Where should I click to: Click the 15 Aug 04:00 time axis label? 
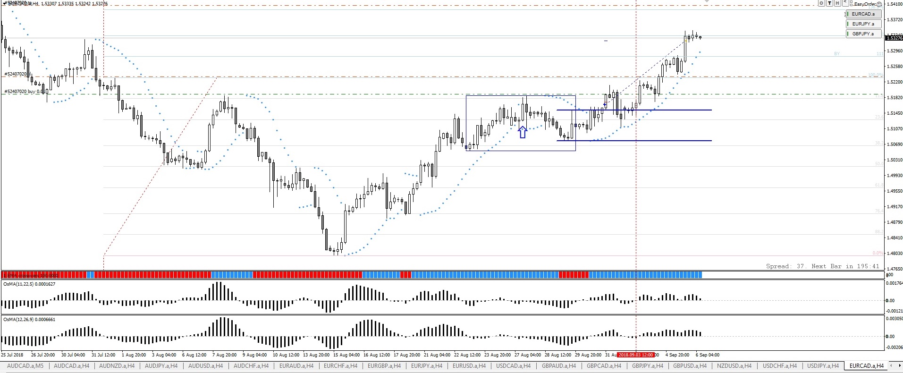346,355
